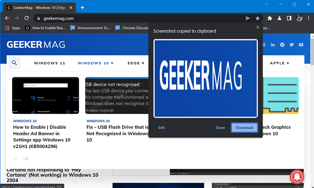Open the 'How to Enable Rea...' bookmark
The image size is (314, 188).
46,28
